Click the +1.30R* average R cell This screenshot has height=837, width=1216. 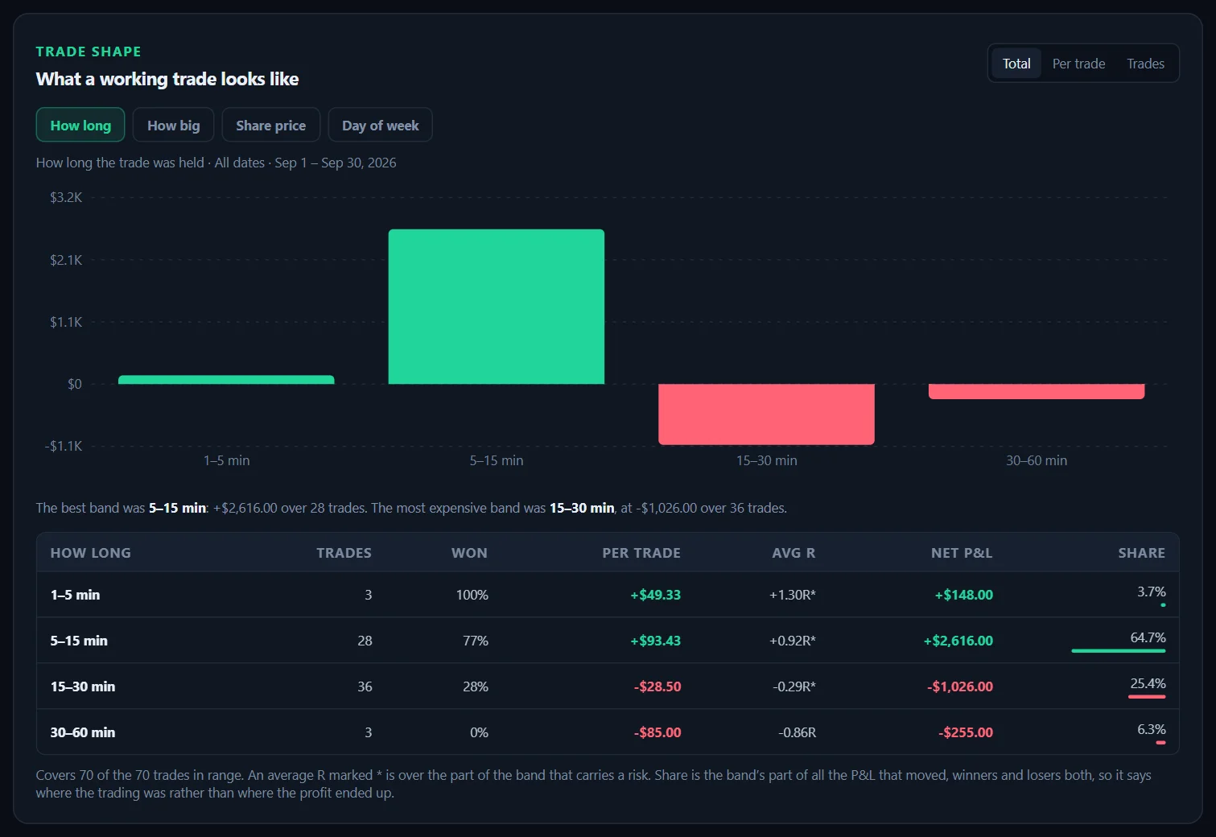[x=793, y=595]
